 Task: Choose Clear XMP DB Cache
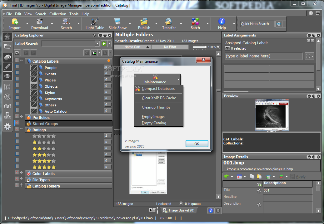[158, 98]
